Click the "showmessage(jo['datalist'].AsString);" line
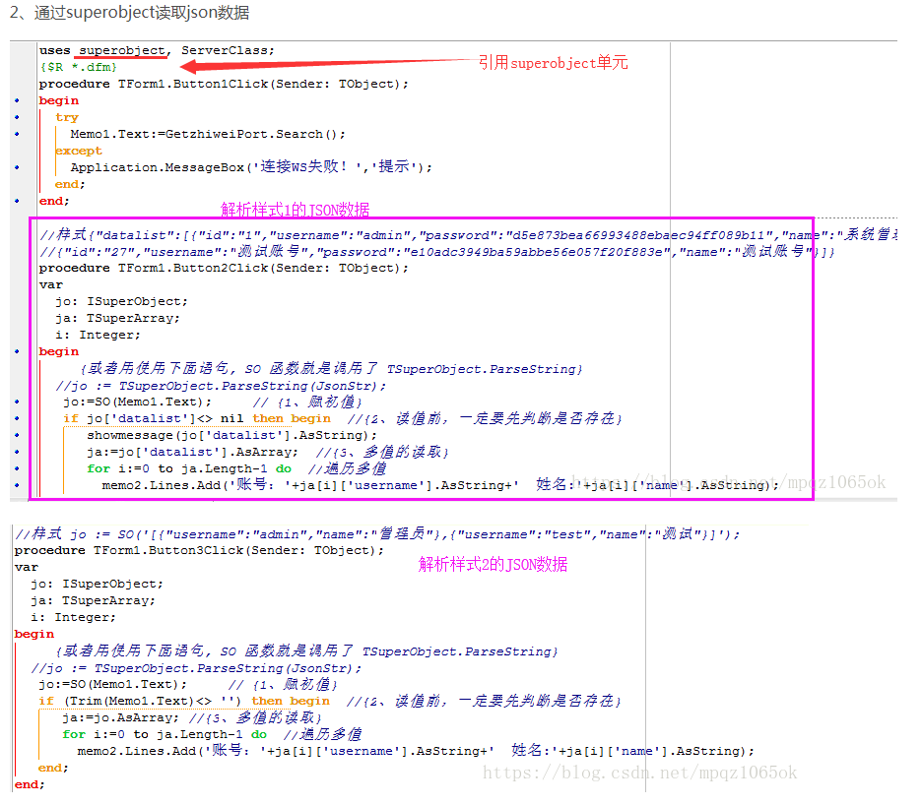The height and width of the screenshot is (805, 922). (231, 435)
